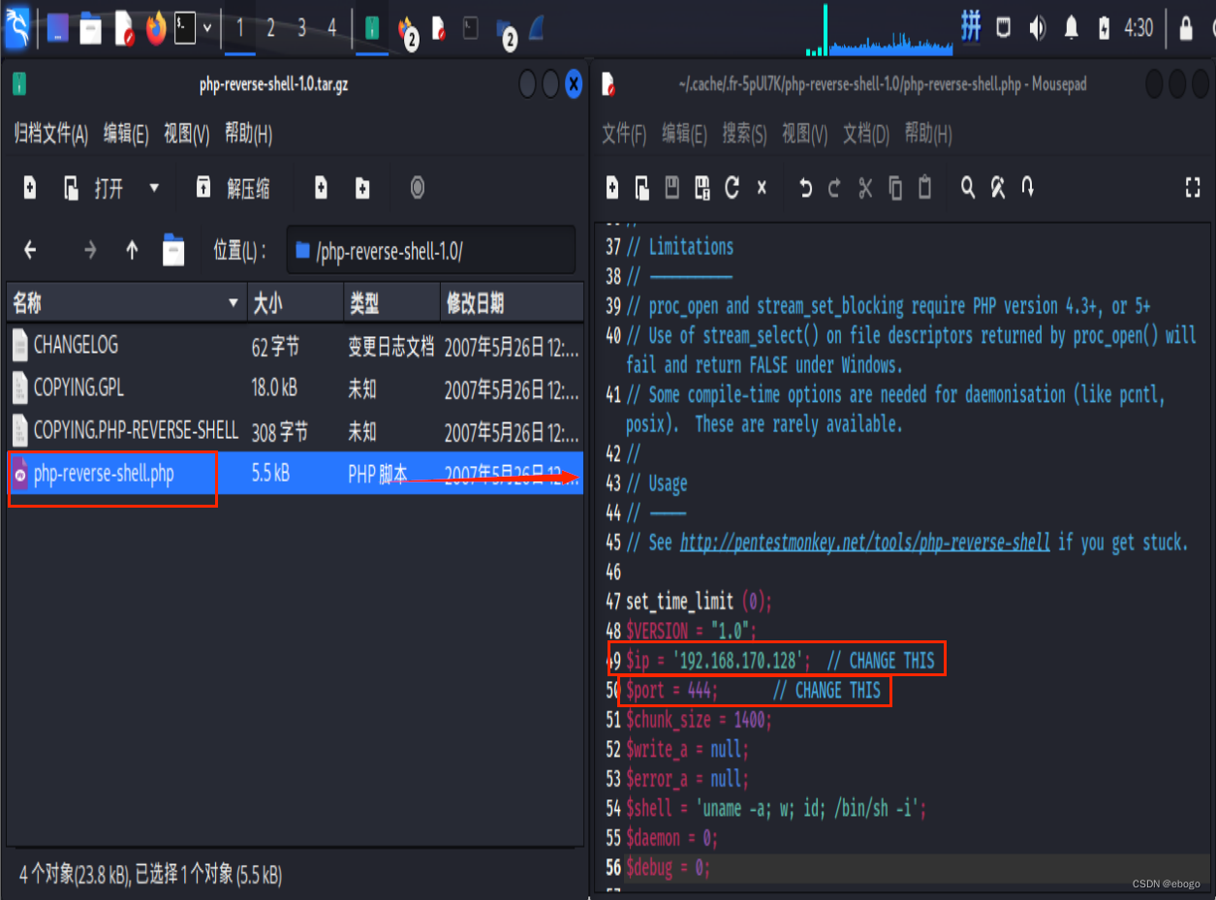Open file manager from top panel launcher
Image resolution: width=1216 pixels, height=900 pixels.
tap(90, 30)
